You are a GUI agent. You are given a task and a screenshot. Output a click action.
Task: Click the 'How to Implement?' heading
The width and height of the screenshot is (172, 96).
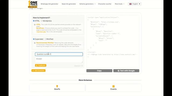(x=41, y=18)
